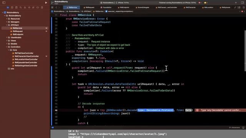The width and height of the screenshot is (246, 138).
Task: Open the Debug navigator icon
Action: (x=33, y=8)
